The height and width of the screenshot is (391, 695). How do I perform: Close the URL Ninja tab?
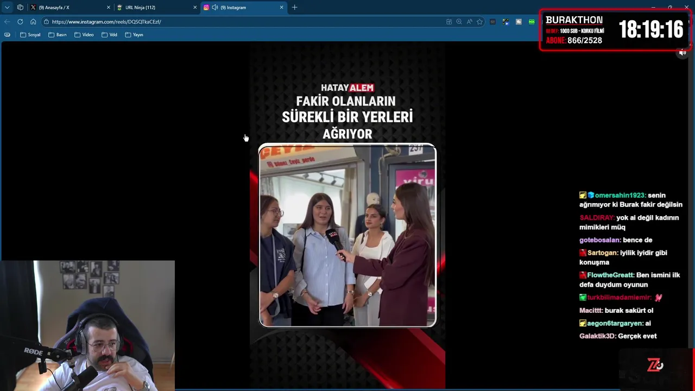195,7
